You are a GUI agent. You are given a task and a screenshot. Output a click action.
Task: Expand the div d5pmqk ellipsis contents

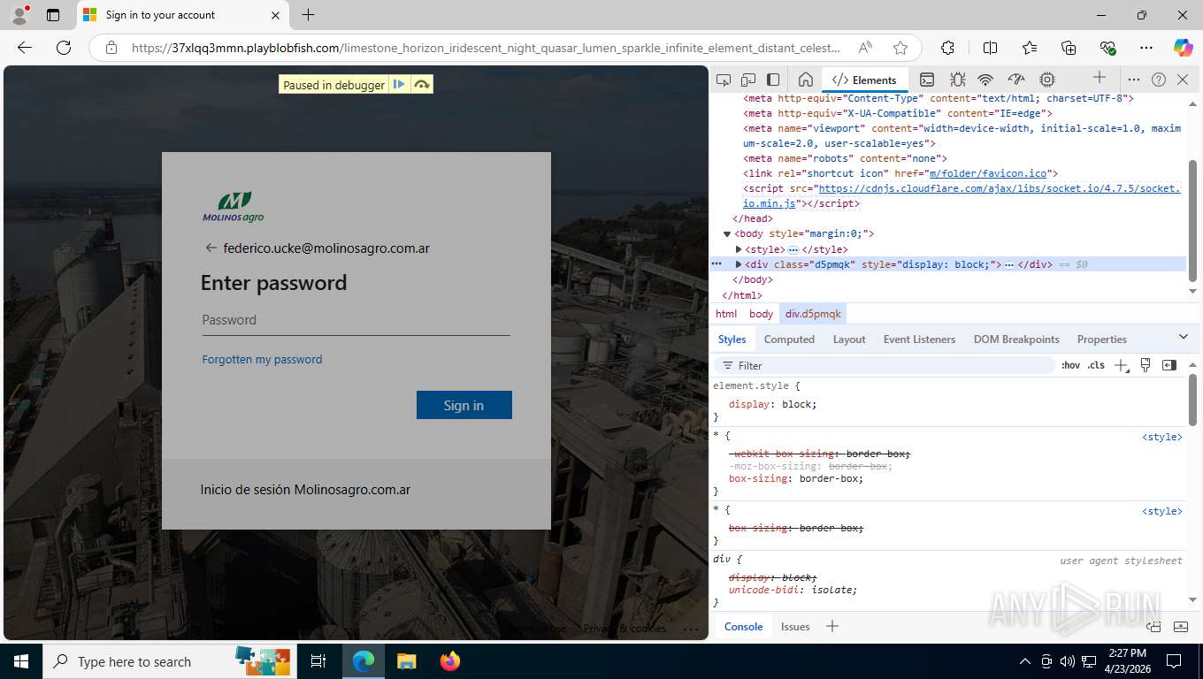point(1009,265)
